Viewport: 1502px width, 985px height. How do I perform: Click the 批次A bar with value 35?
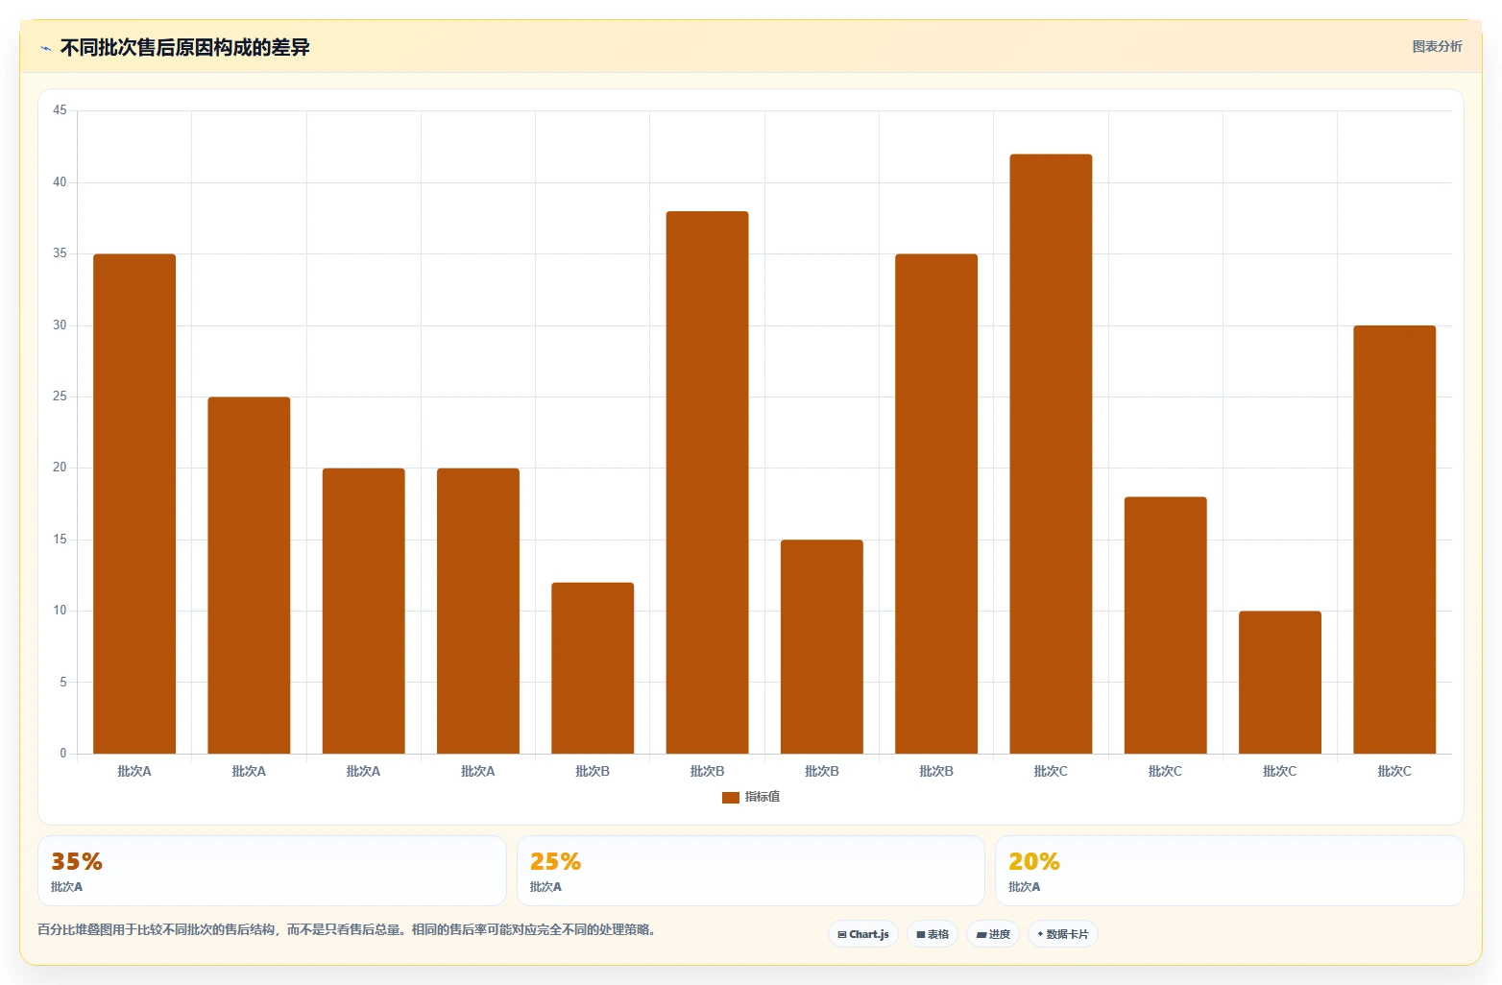(134, 504)
